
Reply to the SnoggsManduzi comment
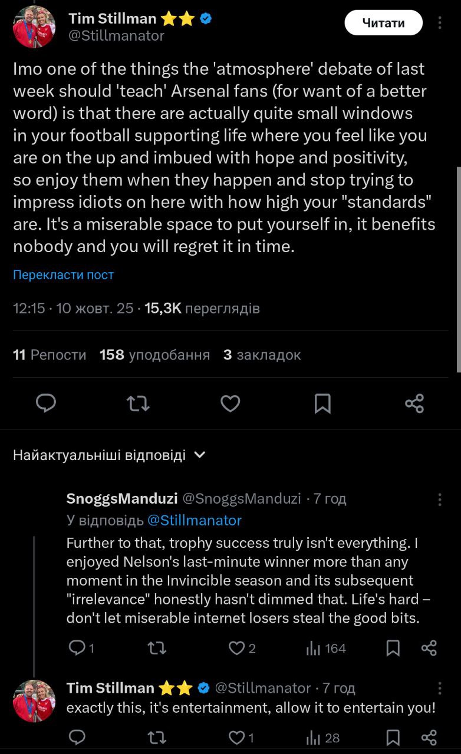pos(77,648)
